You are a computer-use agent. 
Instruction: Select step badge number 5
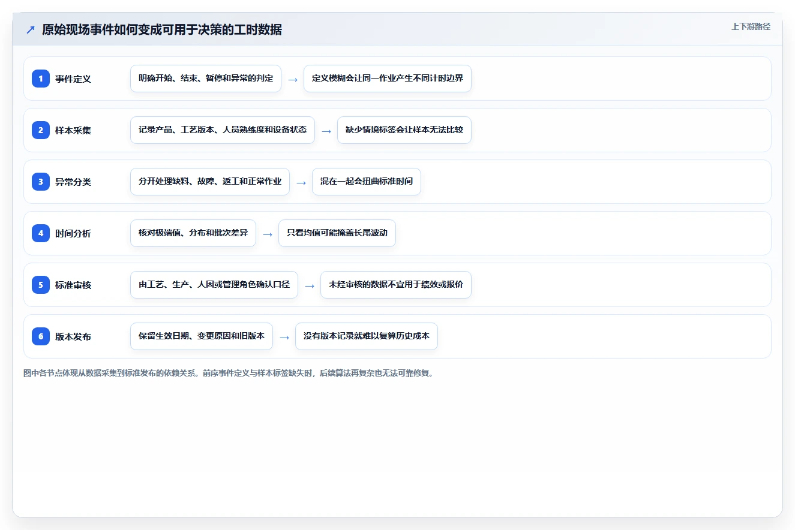pos(41,285)
